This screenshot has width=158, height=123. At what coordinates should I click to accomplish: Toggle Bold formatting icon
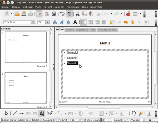click(x=55, y=22)
